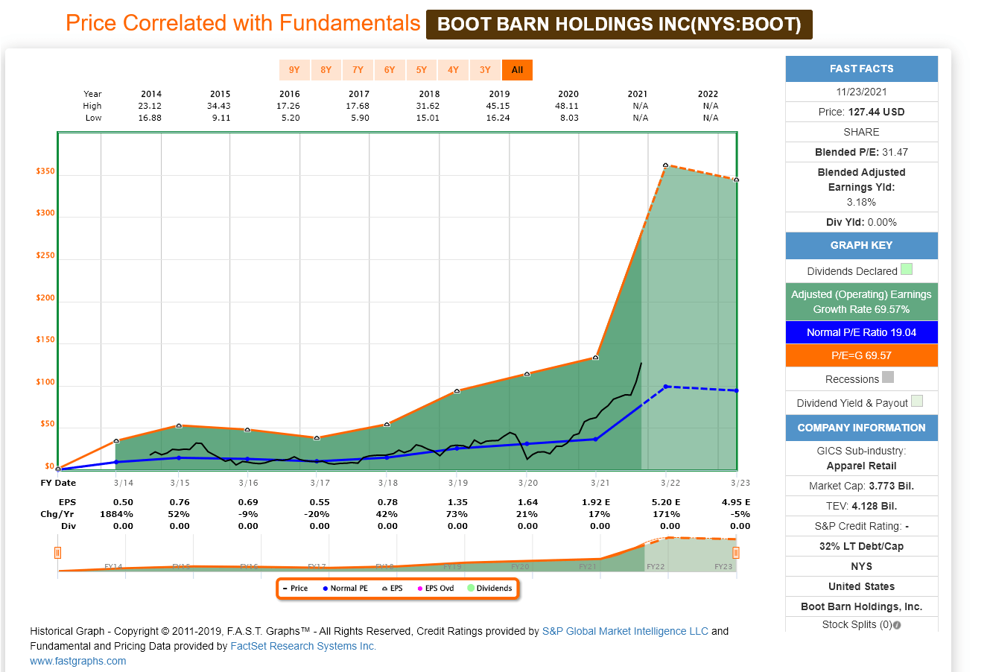Click the 'Price Correlated with Fundamentals' heading

[243, 23]
